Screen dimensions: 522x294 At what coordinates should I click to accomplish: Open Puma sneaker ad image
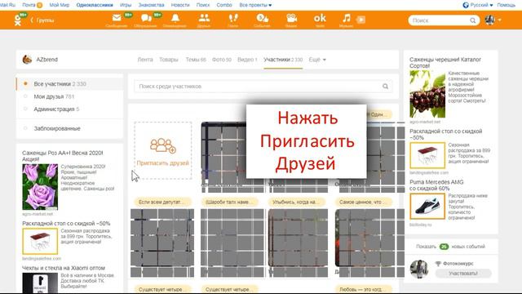(427, 207)
